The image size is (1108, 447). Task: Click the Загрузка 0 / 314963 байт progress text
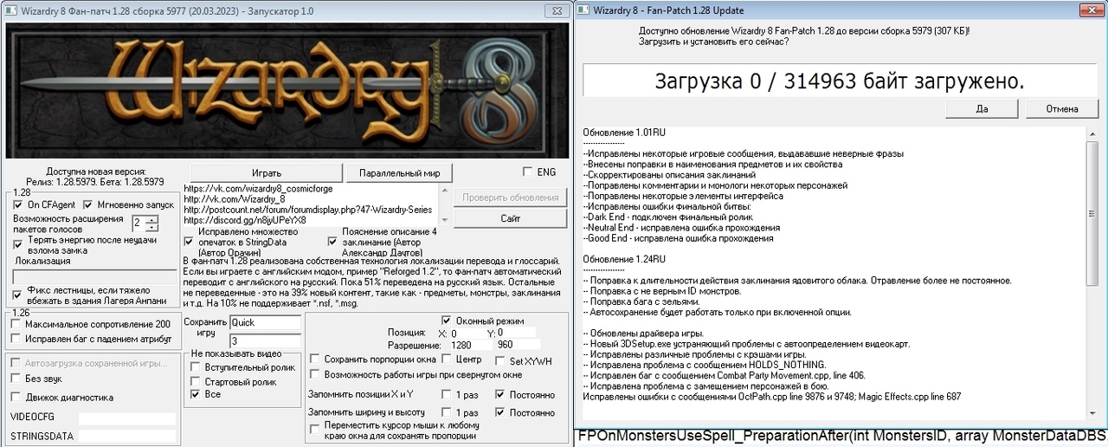click(x=841, y=81)
